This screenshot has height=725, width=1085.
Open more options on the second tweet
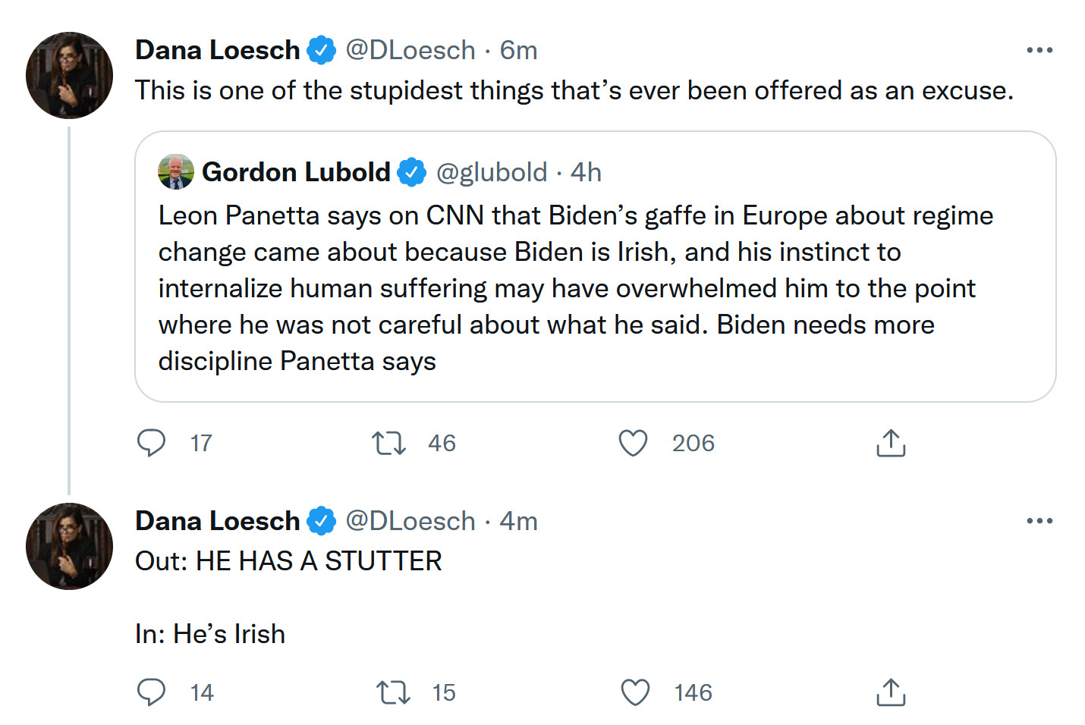point(1039,521)
